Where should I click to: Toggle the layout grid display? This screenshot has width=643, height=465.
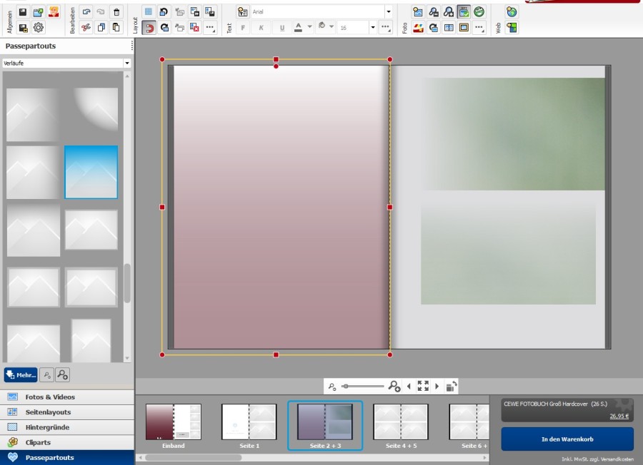tap(149, 12)
